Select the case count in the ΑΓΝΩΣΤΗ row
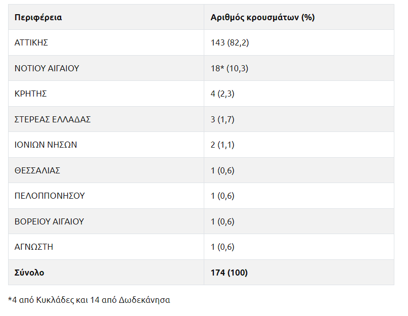Screen dimensions: 408x316 222,247
